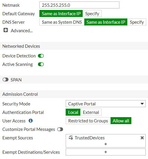Choose Specify for DNS Server
Viewport: 148px width, 159px height.
[x=137, y=22]
